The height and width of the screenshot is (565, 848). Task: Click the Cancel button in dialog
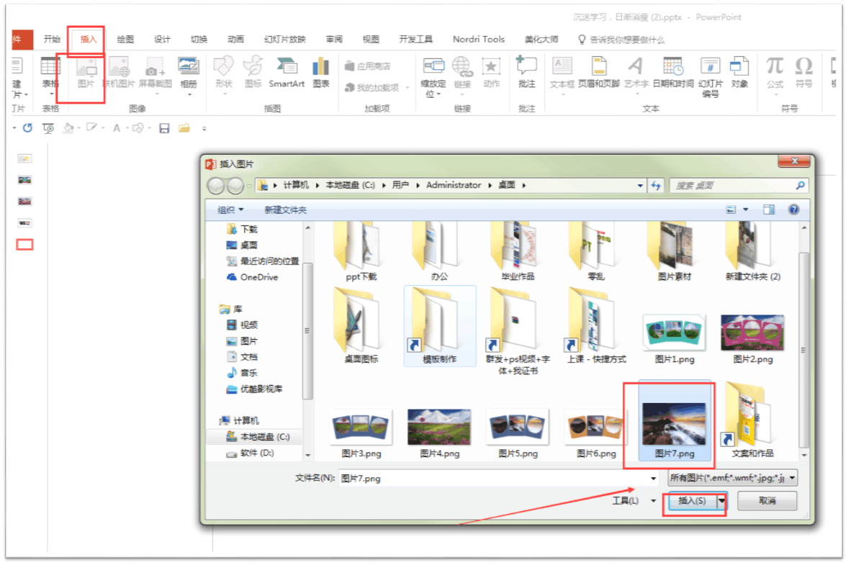coord(767,501)
